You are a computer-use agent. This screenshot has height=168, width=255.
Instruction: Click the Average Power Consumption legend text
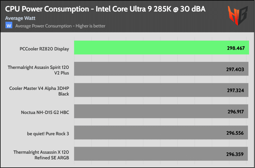click(x=60, y=26)
